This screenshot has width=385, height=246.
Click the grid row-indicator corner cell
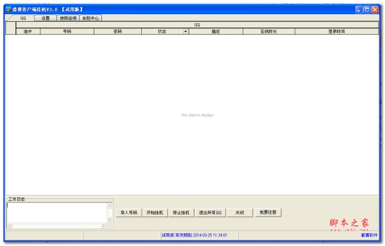[10, 28]
